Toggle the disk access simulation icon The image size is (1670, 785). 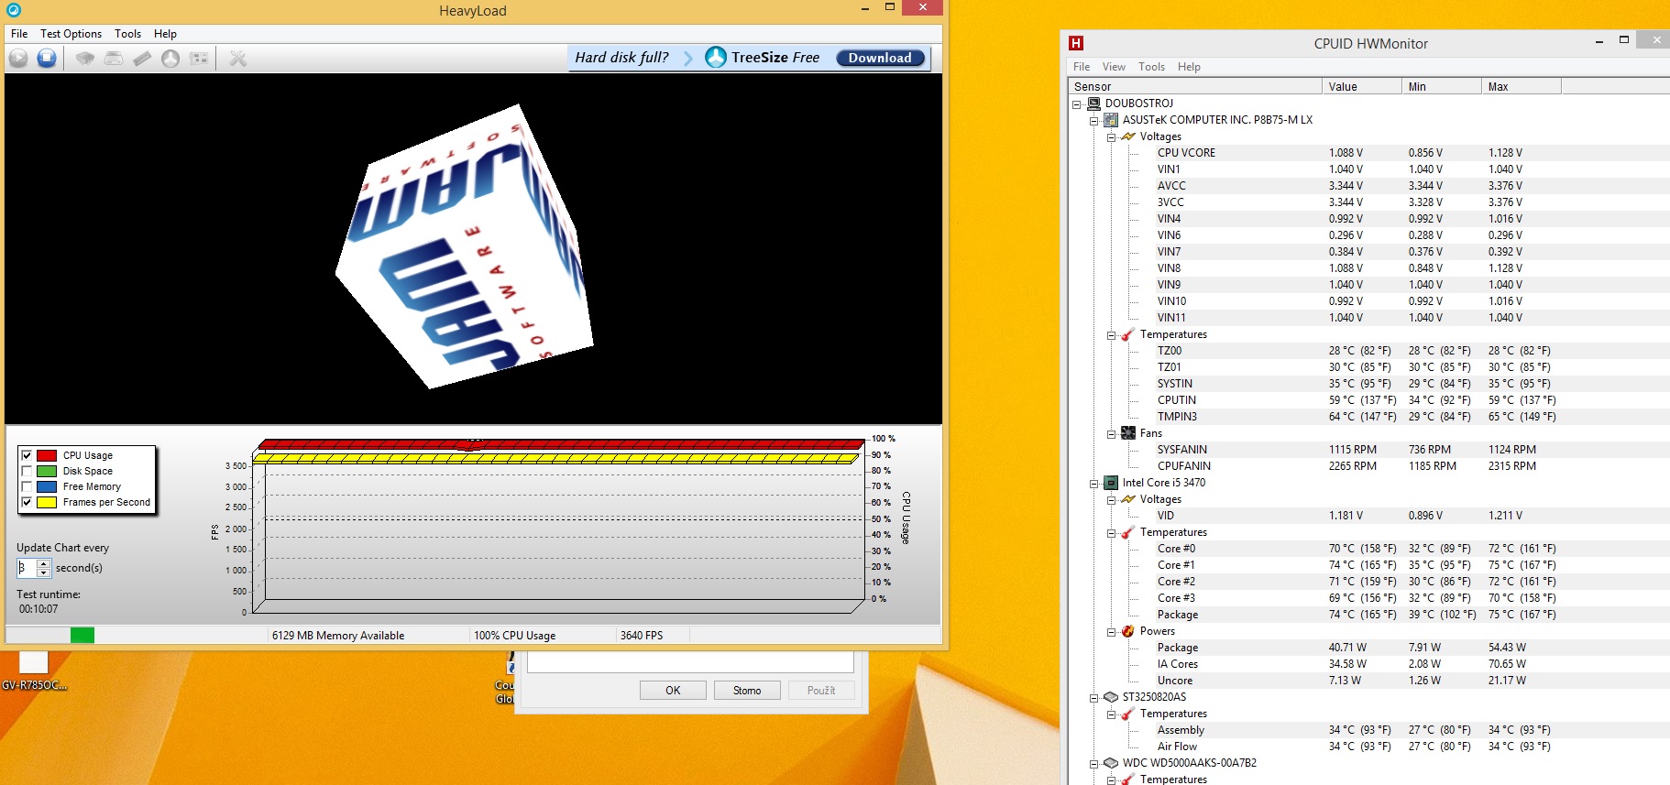tap(170, 59)
